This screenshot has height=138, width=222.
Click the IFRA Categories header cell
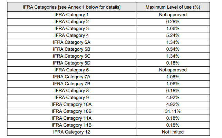pos(71,7)
